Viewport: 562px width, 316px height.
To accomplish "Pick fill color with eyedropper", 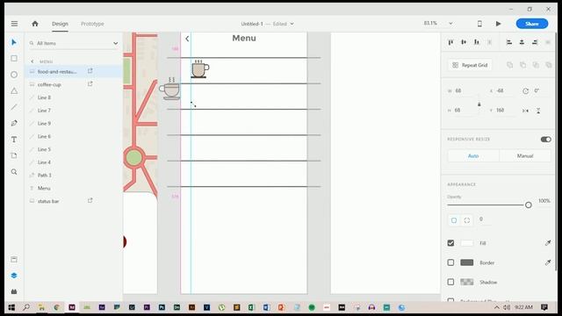I will coord(548,243).
